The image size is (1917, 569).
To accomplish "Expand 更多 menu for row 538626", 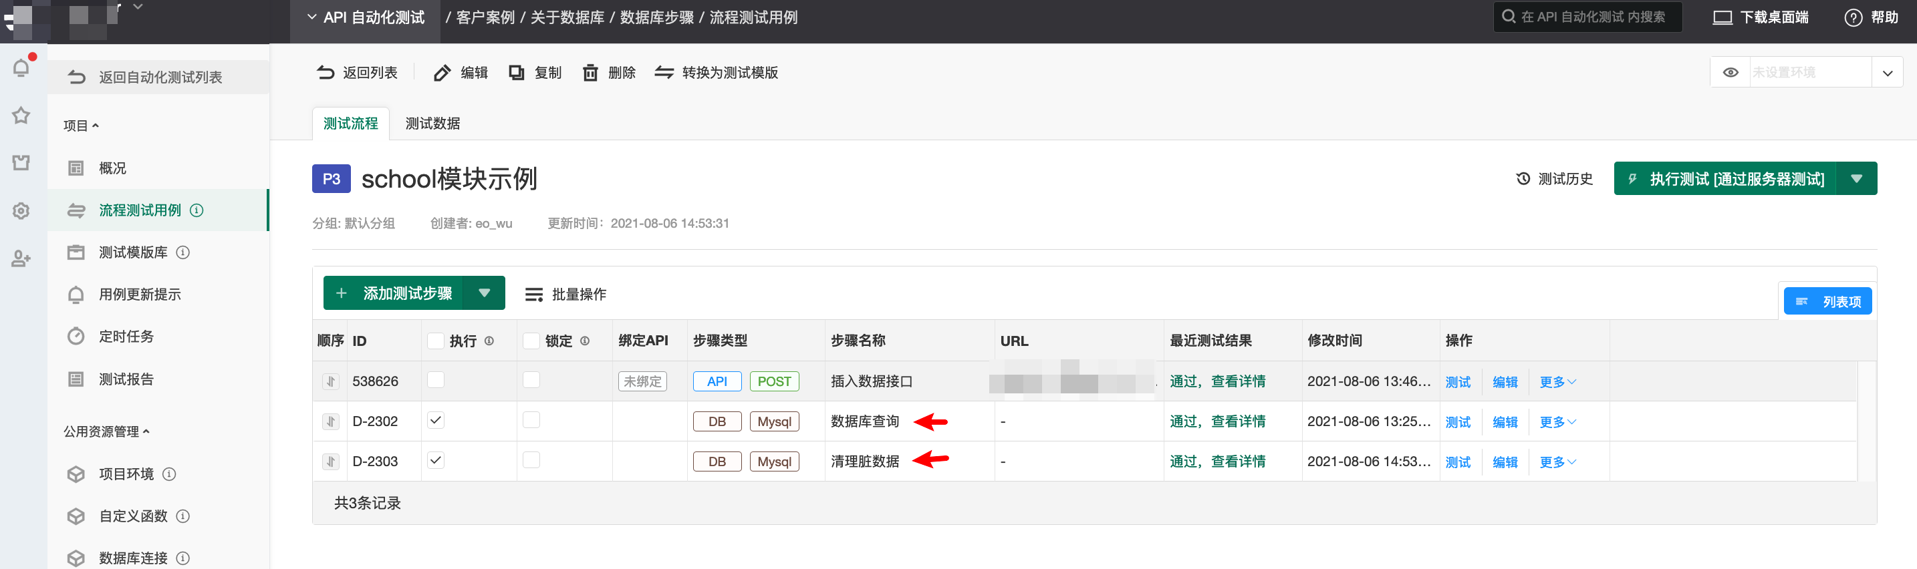I will 1557,381.
